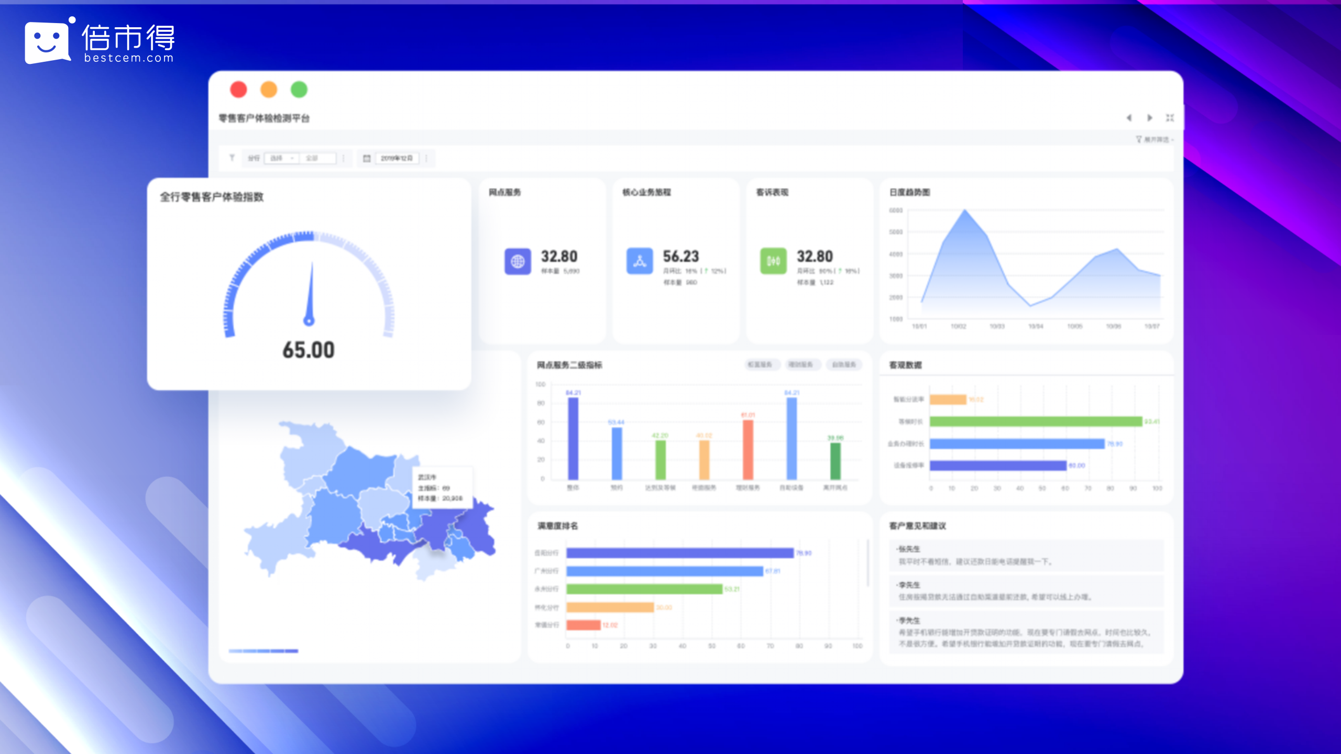Click the red window close dot
The height and width of the screenshot is (754, 1341).
[x=238, y=90]
